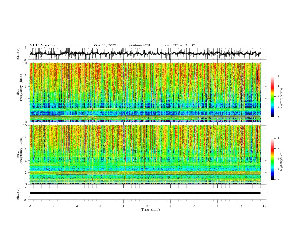Click the "7" tick on the Time axis
Screen dimensions: 298x231
tap(194, 206)
